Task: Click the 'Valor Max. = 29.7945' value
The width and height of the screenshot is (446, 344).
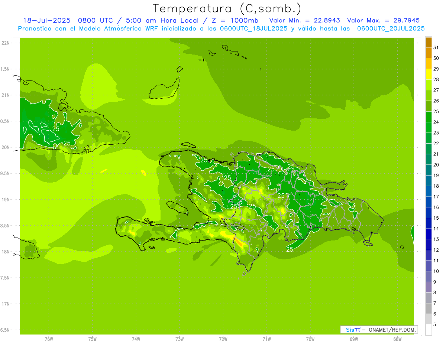Action: coord(384,20)
